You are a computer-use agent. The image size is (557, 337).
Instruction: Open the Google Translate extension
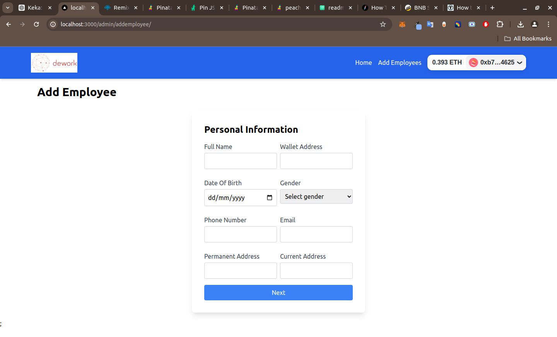[x=430, y=24]
